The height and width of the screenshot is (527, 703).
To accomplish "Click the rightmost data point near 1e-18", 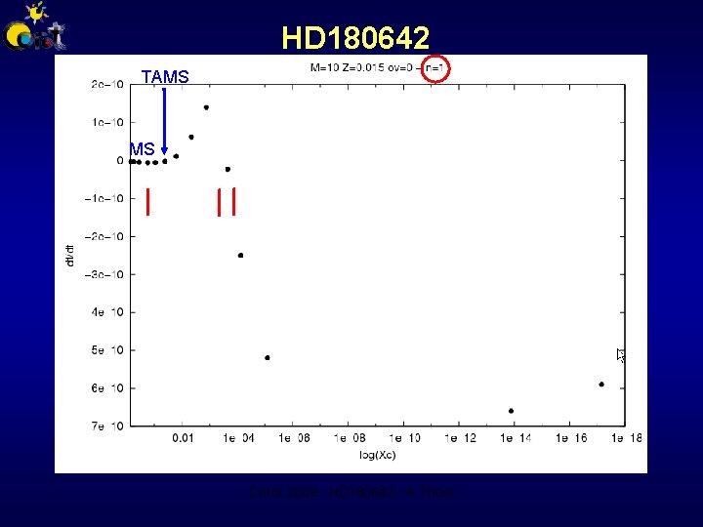I will (x=601, y=385).
